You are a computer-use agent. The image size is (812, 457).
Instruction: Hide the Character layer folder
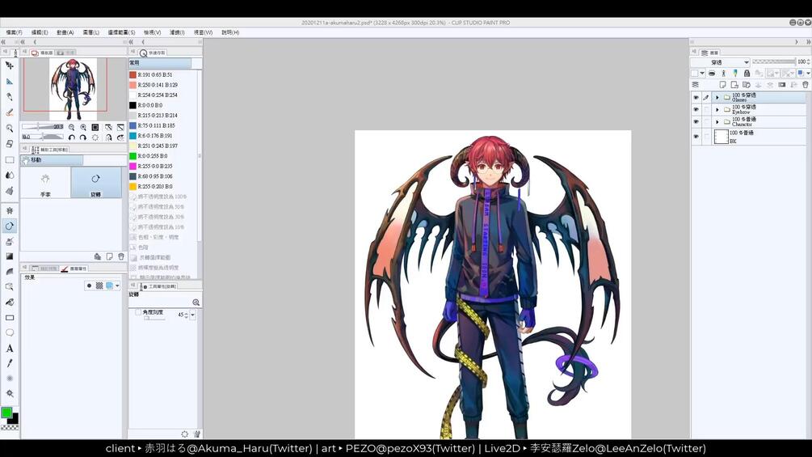click(696, 122)
